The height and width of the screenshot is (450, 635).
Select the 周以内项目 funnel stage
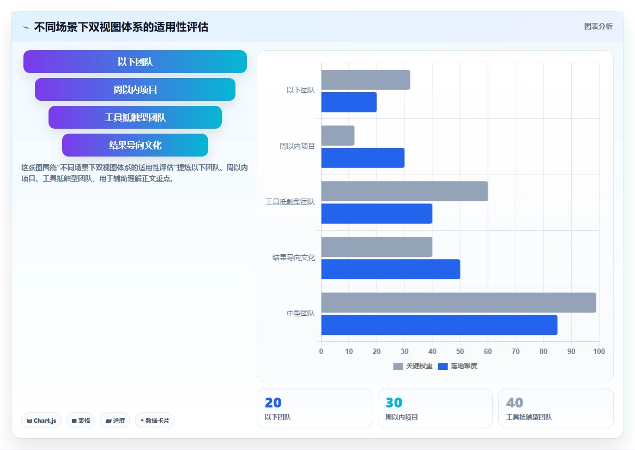(x=135, y=89)
